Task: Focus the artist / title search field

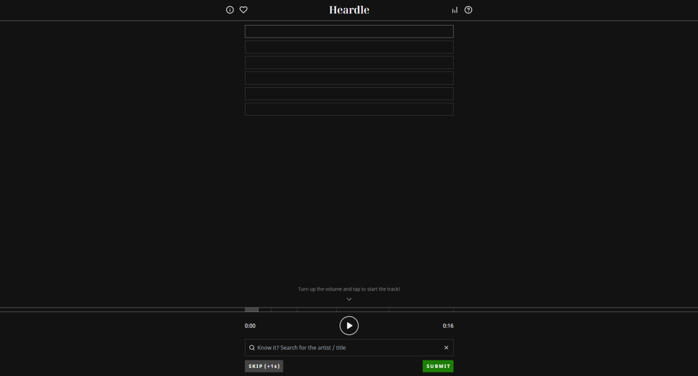Action: (x=349, y=348)
